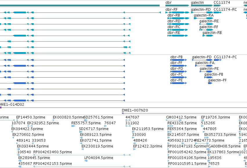The image size is (247, 168).
Task: Click the 76525 feature label
Action: [x=214, y=164]
